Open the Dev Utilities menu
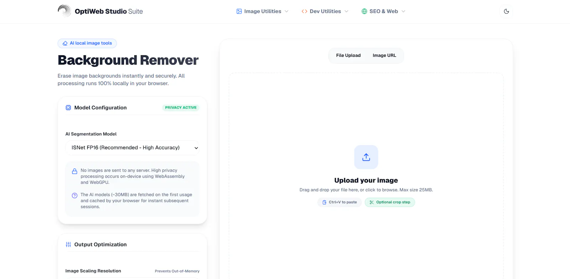The image size is (570, 279). (325, 11)
